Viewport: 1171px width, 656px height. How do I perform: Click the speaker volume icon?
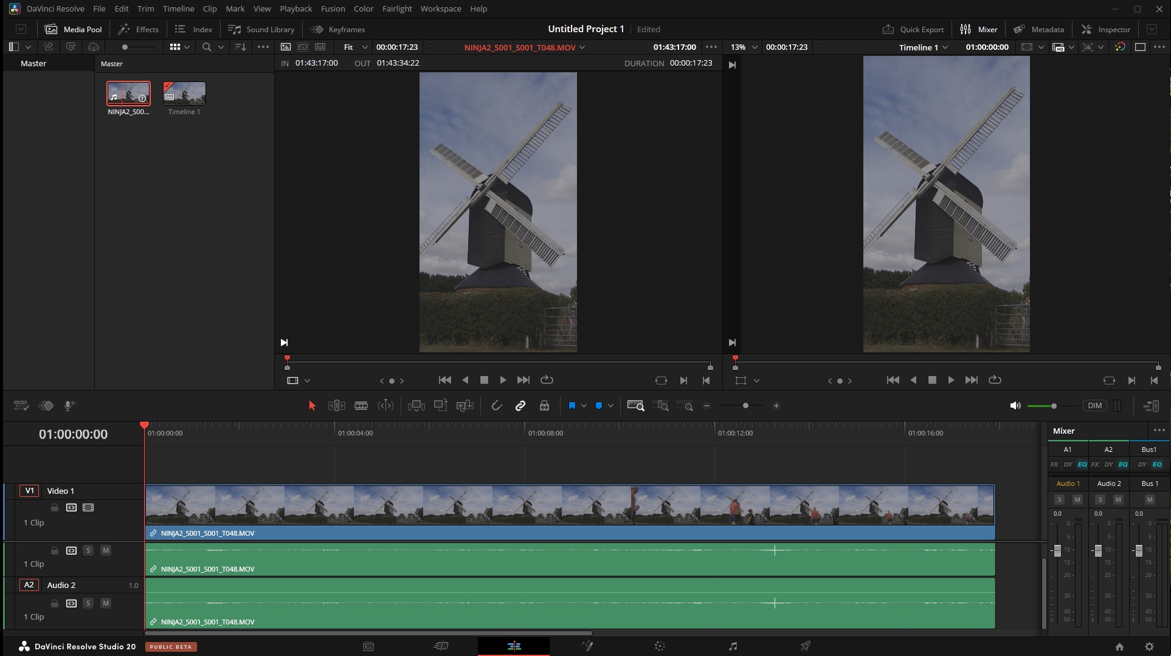point(1015,406)
